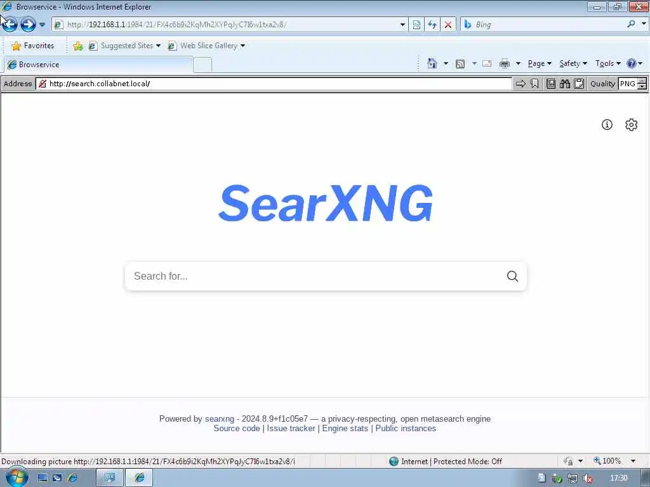Click the IE address bar URL field
The height and width of the screenshot is (487, 650).
[227, 25]
